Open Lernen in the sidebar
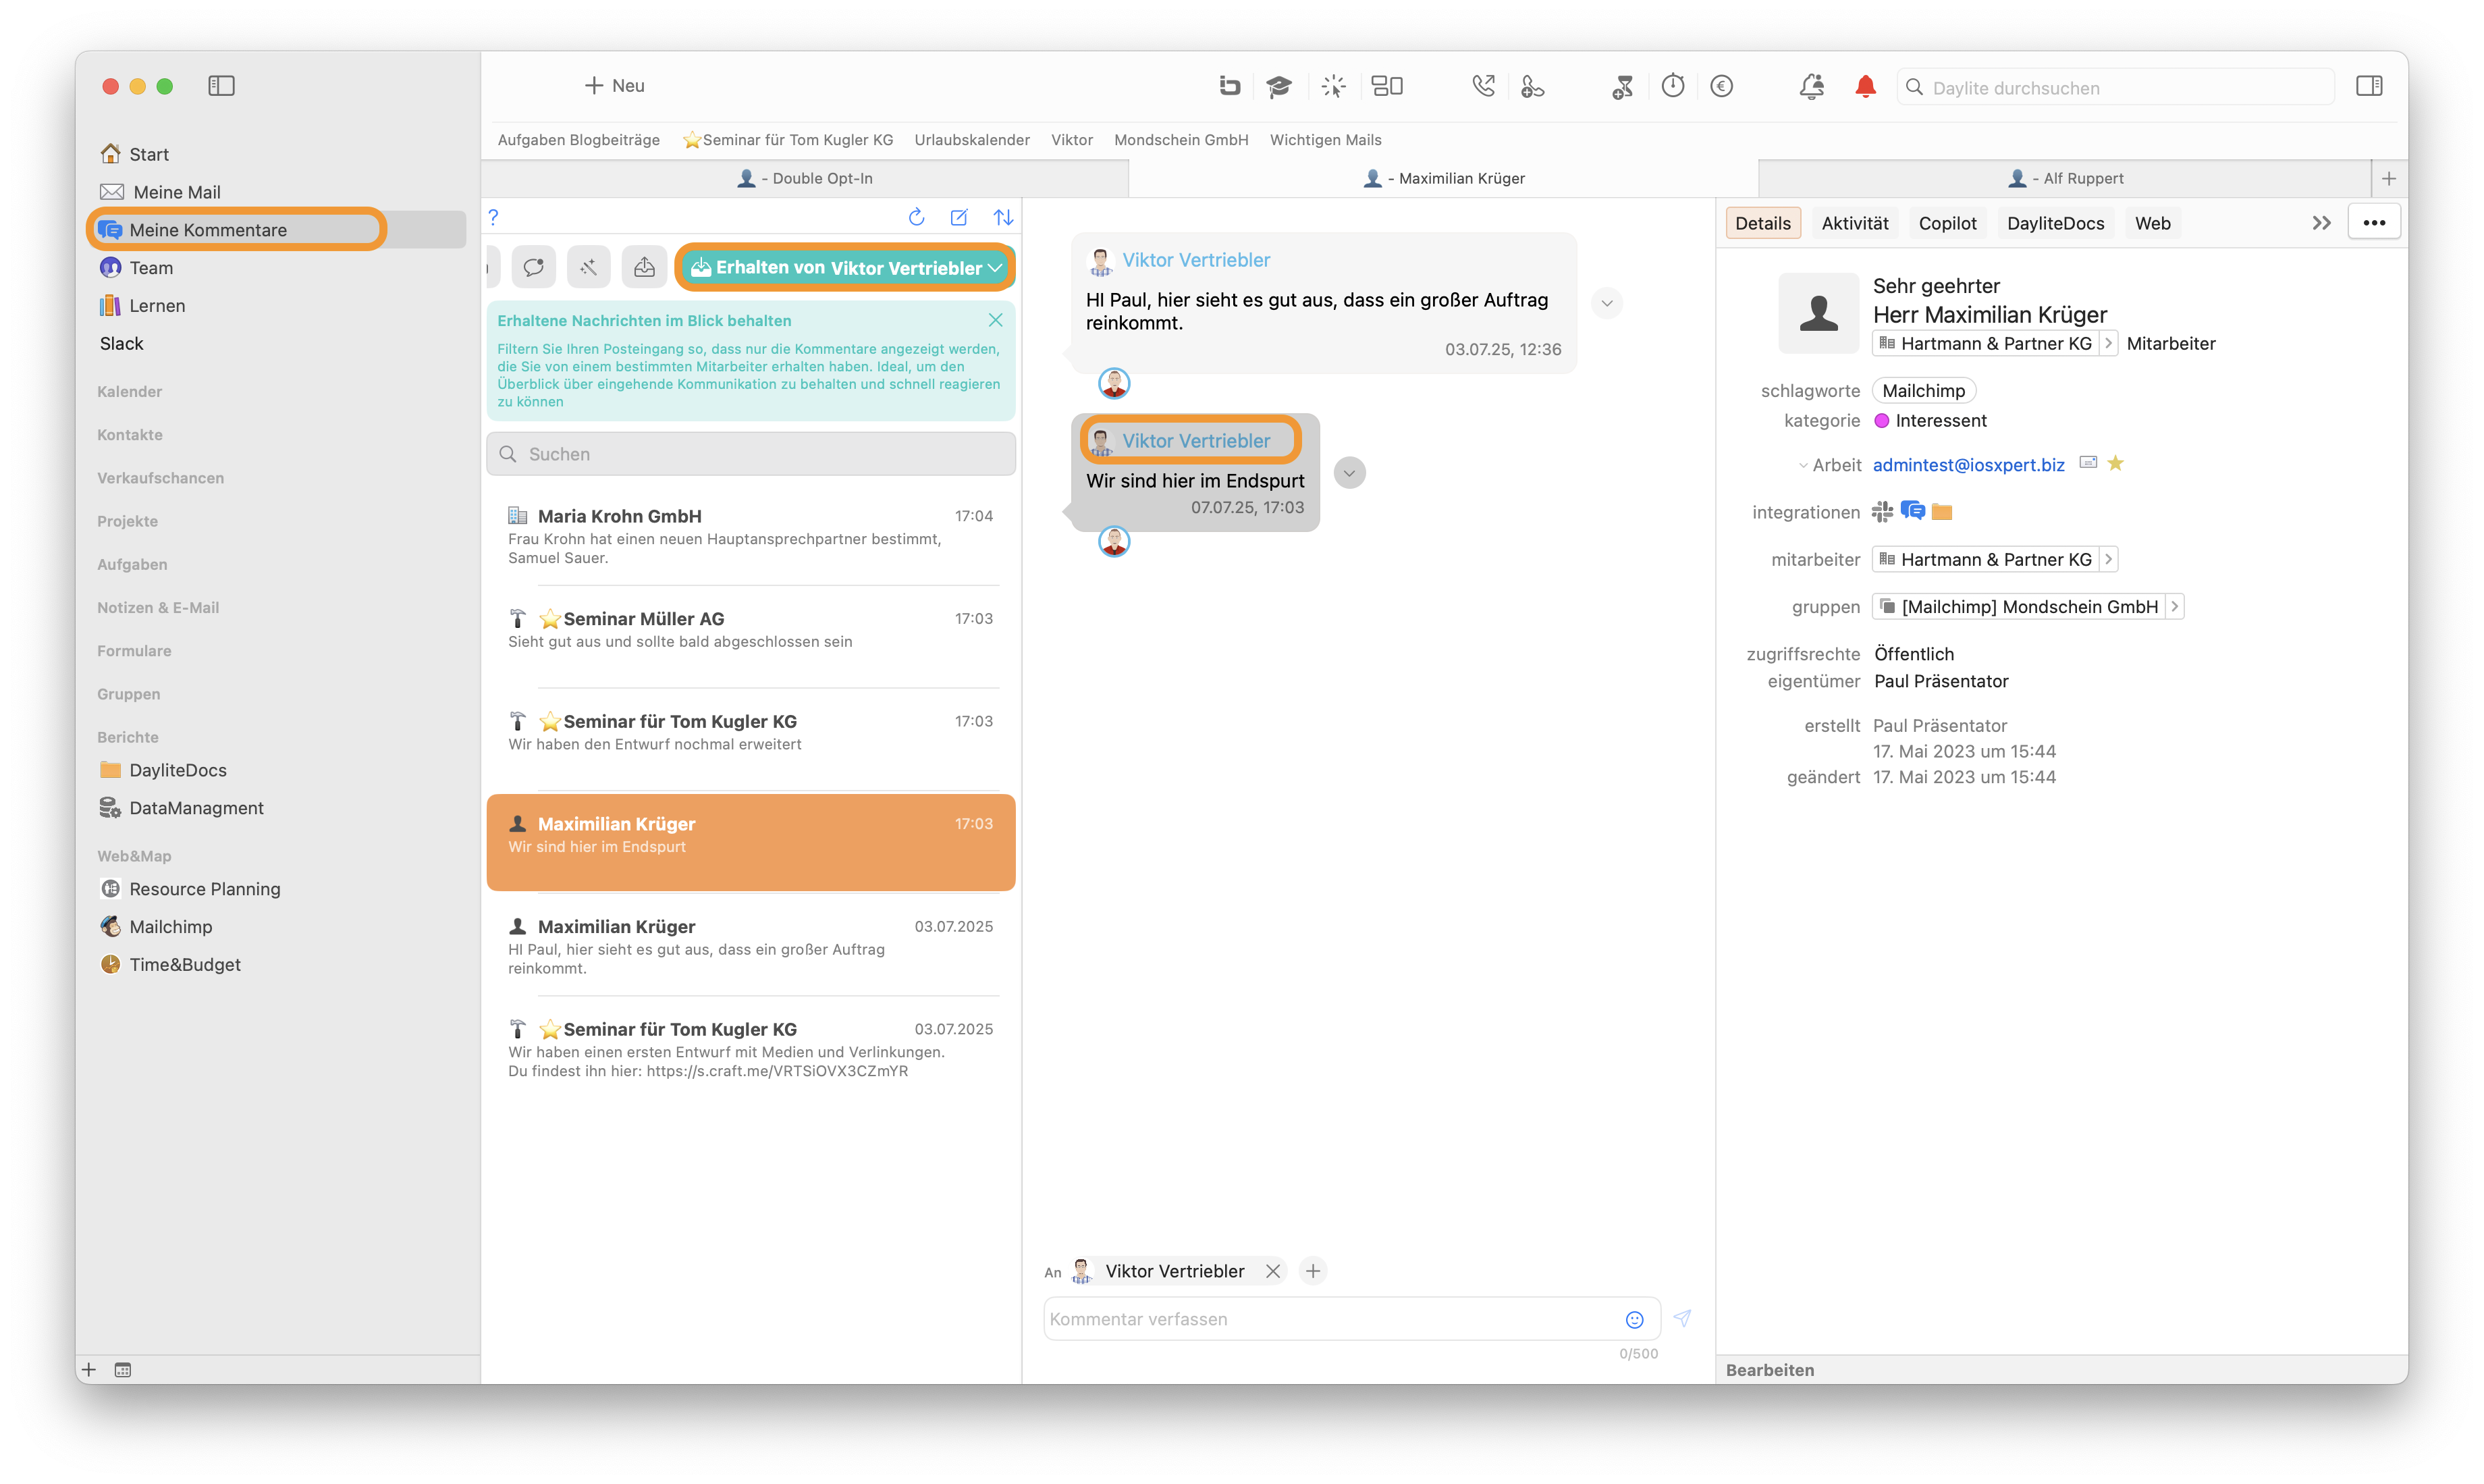The width and height of the screenshot is (2484, 1484). pyautogui.click(x=143, y=306)
